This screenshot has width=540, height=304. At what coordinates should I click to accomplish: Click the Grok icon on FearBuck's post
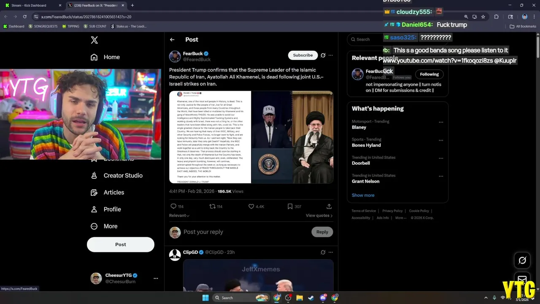(x=323, y=55)
